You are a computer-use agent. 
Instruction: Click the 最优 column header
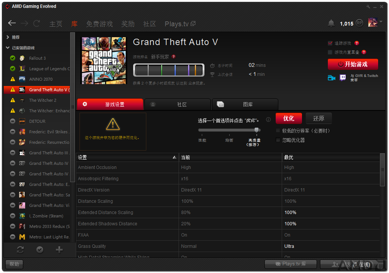tap(331, 157)
